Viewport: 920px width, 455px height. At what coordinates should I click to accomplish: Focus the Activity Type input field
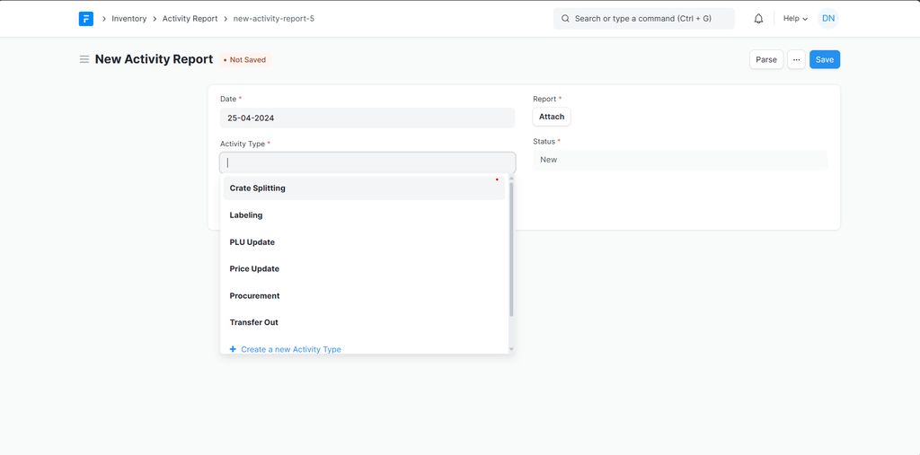pyautogui.click(x=367, y=162)
